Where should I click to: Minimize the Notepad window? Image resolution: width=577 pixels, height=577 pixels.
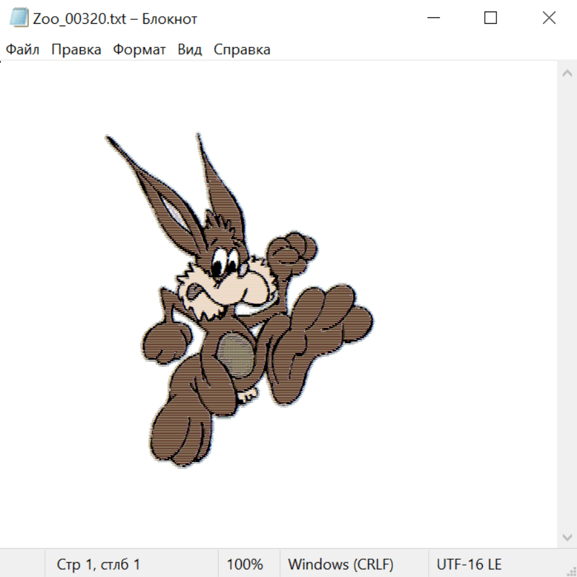click(431, 18)
